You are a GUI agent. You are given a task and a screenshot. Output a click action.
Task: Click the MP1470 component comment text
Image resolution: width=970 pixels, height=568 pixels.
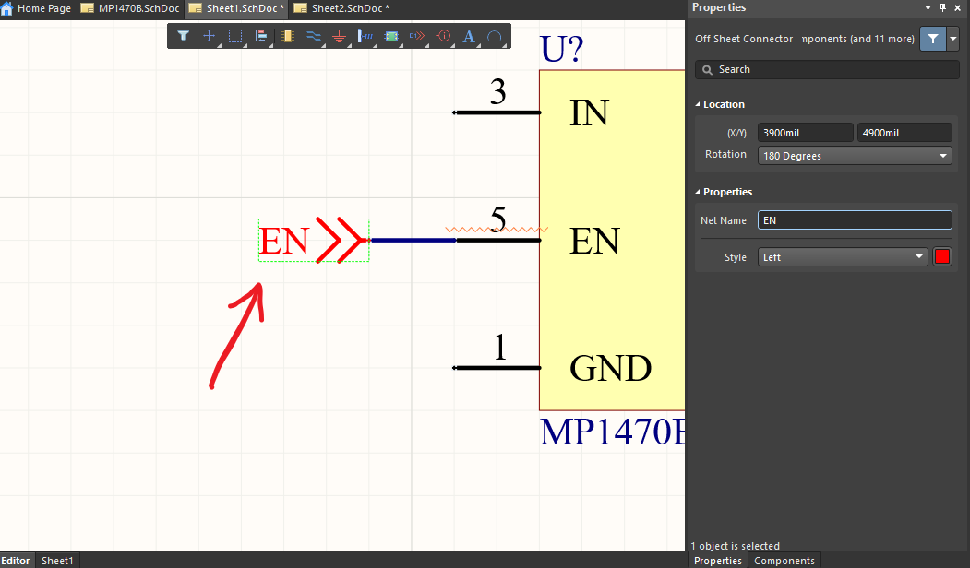coord(613,432)
